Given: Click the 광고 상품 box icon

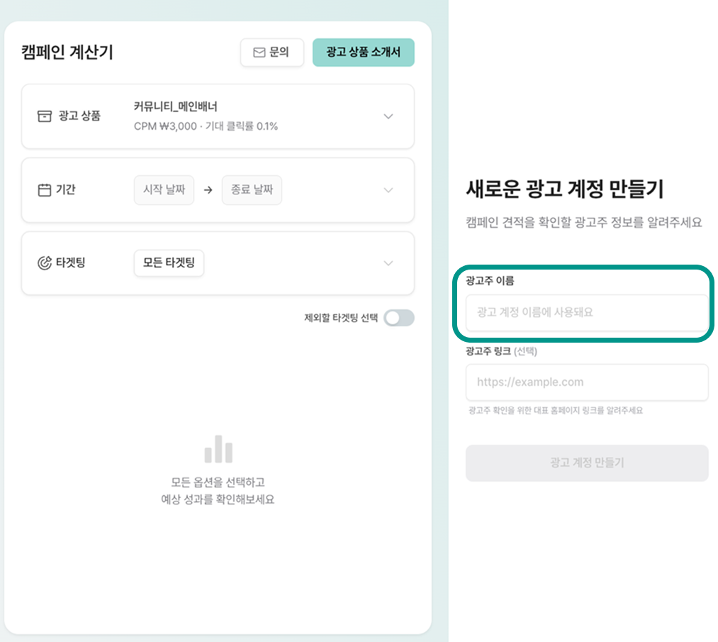Looking at the screenshot, I should point(45,116).
